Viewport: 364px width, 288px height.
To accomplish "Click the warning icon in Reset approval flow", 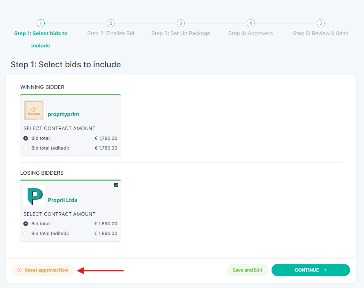I will point(20,270).
